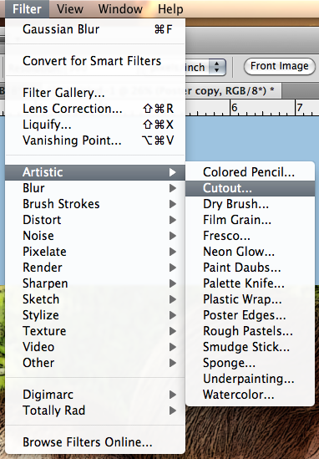Open the Help menu
The image size is (319, 459).
(170, 9)
